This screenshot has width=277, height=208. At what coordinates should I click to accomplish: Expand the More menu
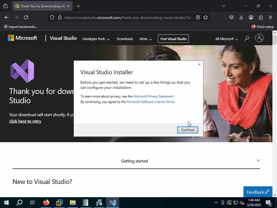coord(146,39)
